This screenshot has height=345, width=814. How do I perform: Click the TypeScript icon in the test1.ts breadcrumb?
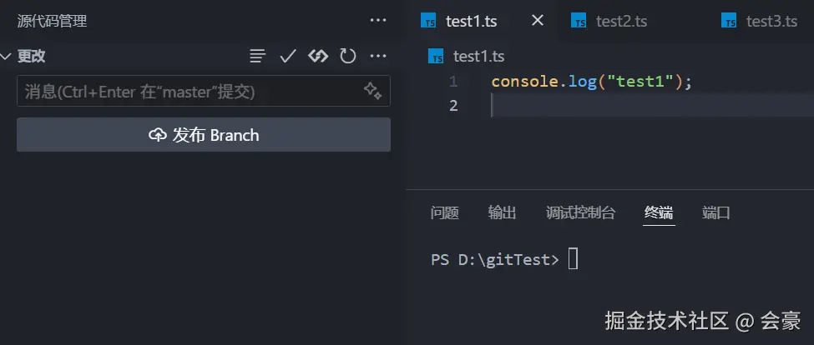[x=435, y=57]
